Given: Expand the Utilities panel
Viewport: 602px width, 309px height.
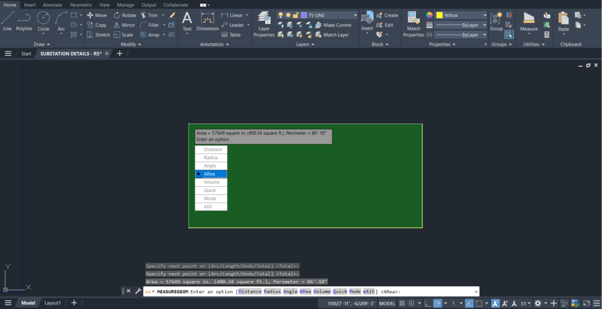Looking at the screenshot, I should (x=534, y=44).
